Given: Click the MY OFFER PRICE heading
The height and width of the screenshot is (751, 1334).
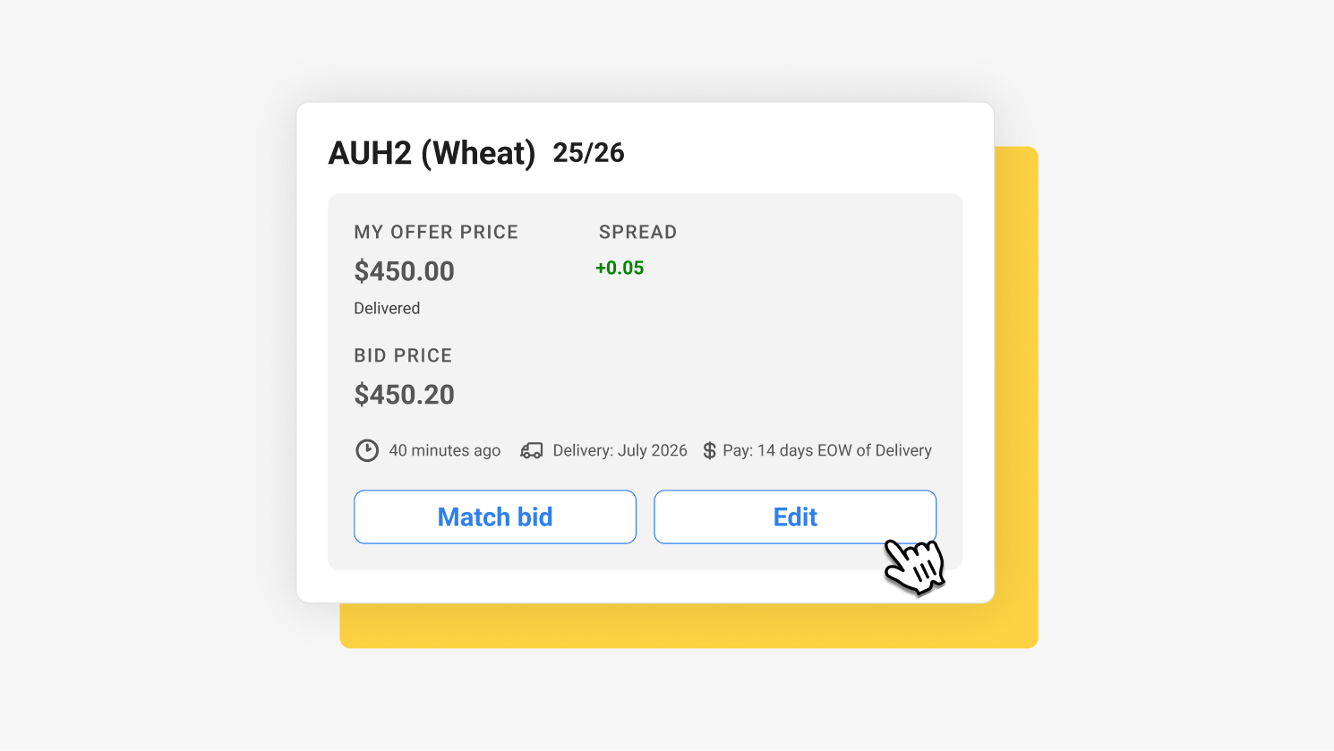Looking at the screenshot, I should 436,232.
